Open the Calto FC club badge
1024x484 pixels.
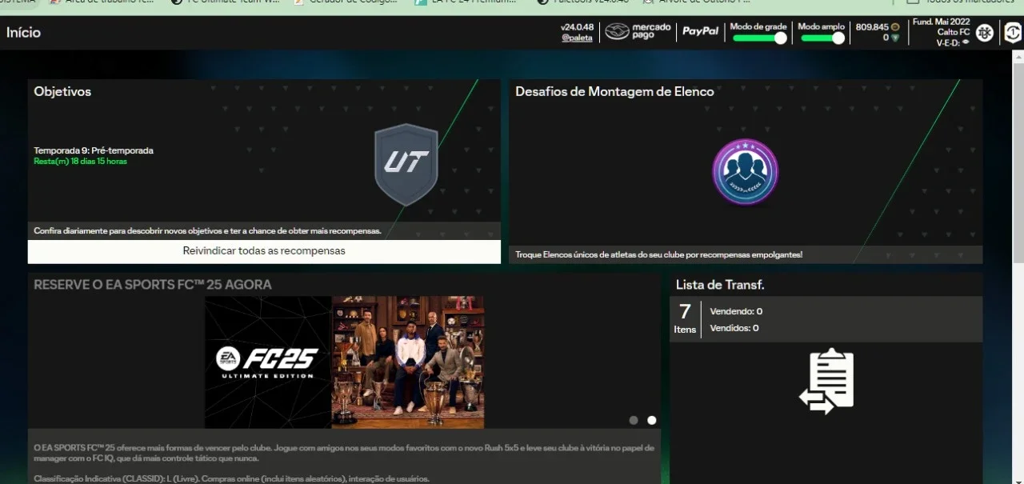(984, 33)
